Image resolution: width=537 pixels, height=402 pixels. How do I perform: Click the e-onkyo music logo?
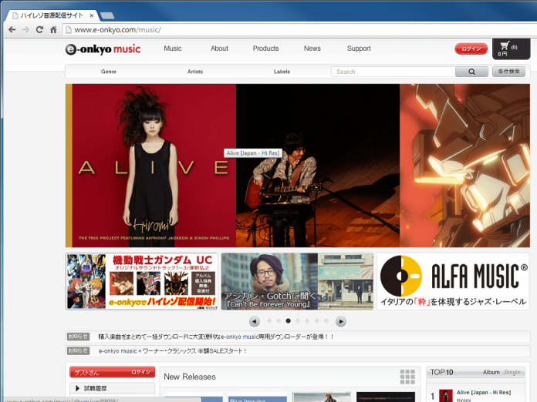(x=103, y=49)
